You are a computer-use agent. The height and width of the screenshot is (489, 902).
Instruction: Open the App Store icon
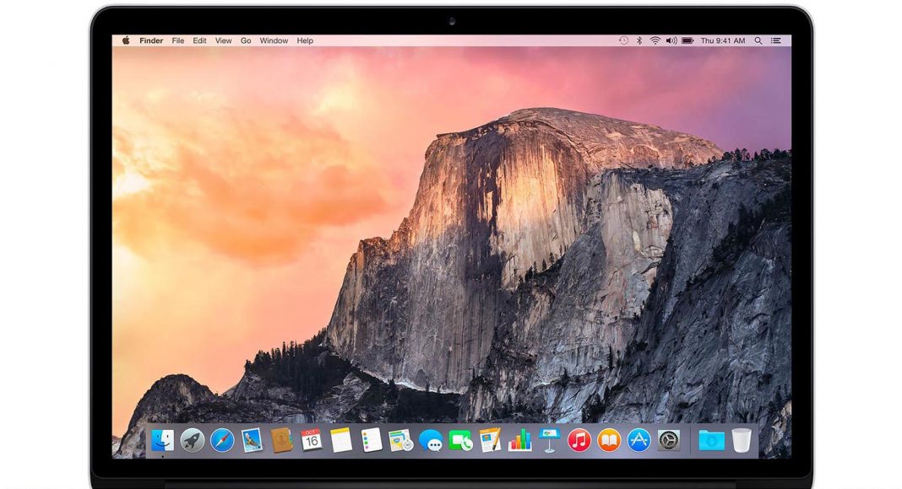click(x=639, y=441)
